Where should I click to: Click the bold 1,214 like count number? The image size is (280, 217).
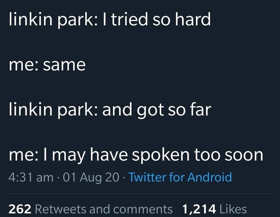coord(199,209)
